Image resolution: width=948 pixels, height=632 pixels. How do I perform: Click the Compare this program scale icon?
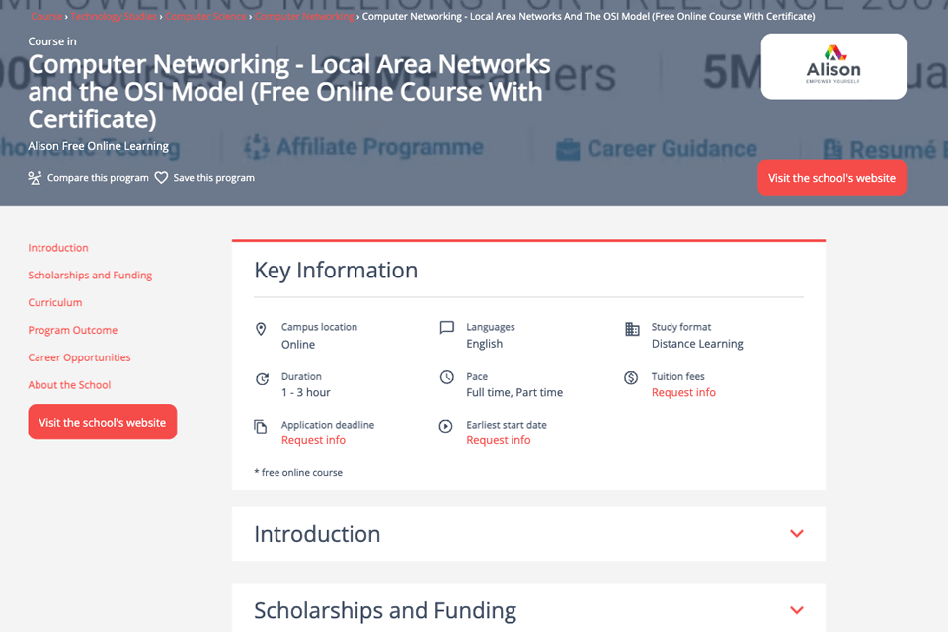pos(35,178)
